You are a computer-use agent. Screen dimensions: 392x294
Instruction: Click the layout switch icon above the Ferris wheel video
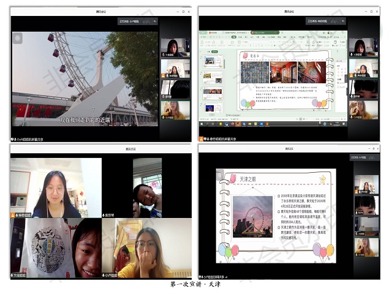[x=153, y=21]
